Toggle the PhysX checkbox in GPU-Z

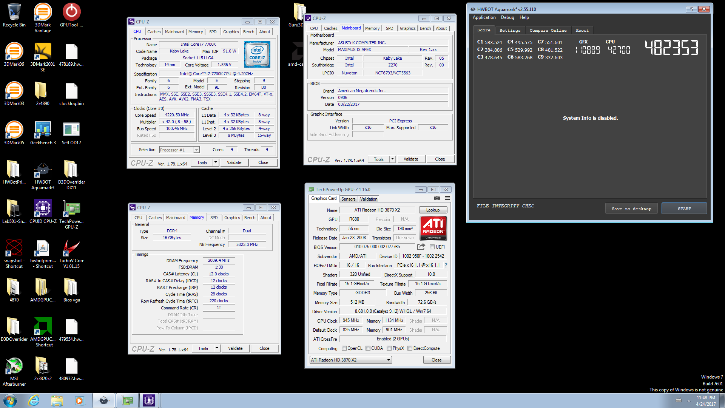(x=389, y=348)
